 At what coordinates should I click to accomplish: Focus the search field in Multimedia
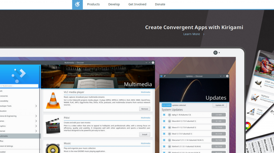click(x=19, y=86)
